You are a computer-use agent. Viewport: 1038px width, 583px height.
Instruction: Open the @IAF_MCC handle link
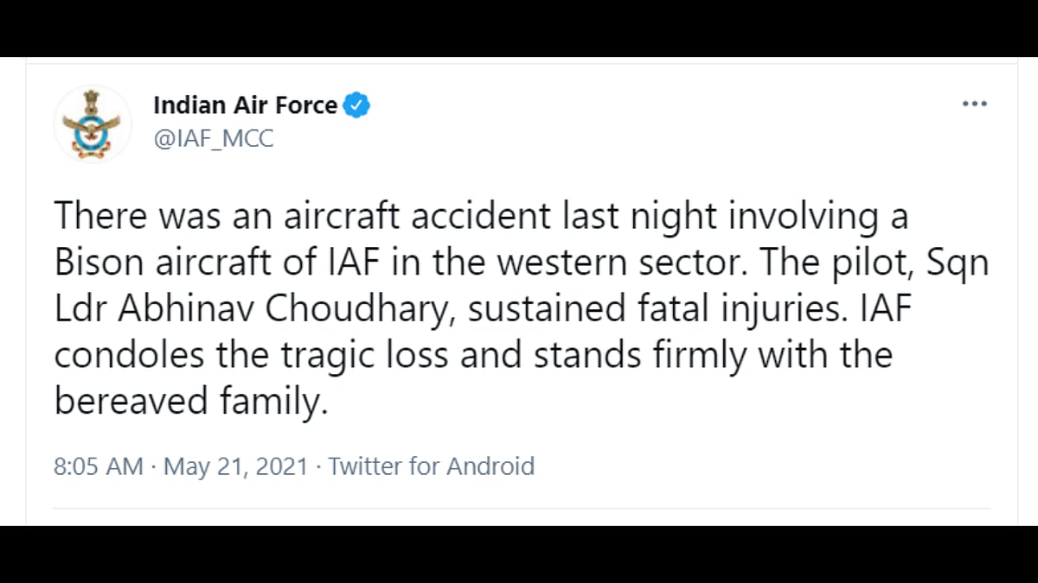213,138
